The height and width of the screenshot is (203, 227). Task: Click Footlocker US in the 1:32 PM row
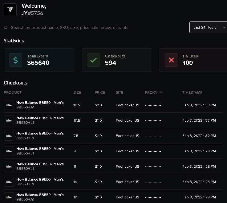coord(128,136)
